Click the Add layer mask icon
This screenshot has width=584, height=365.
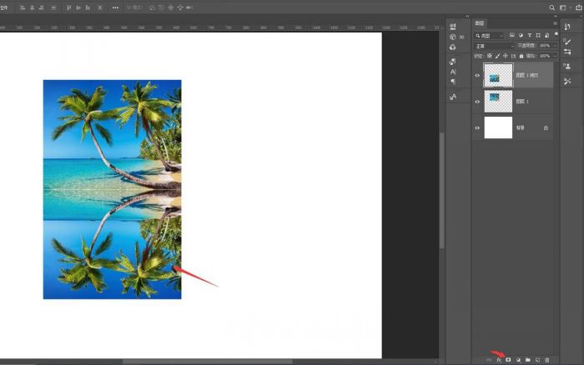(x=508, y=359)
